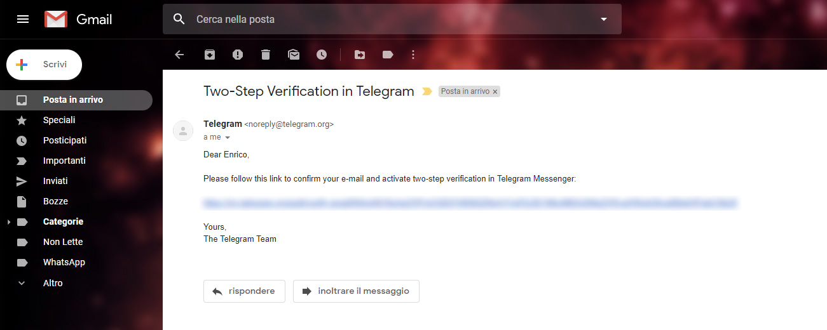Click the Telegram sender name
Viewport: 827px width, 330px height.
point(222,124)
